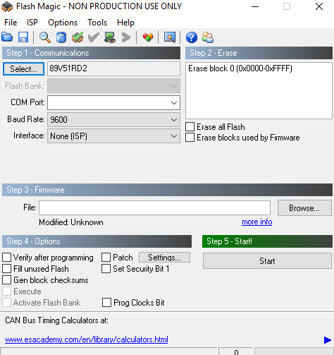Image resolution: width=334 pixels, height=355 pixels.
Task: Click the blue arrow next to website link
Action: (x=328, y=340)
